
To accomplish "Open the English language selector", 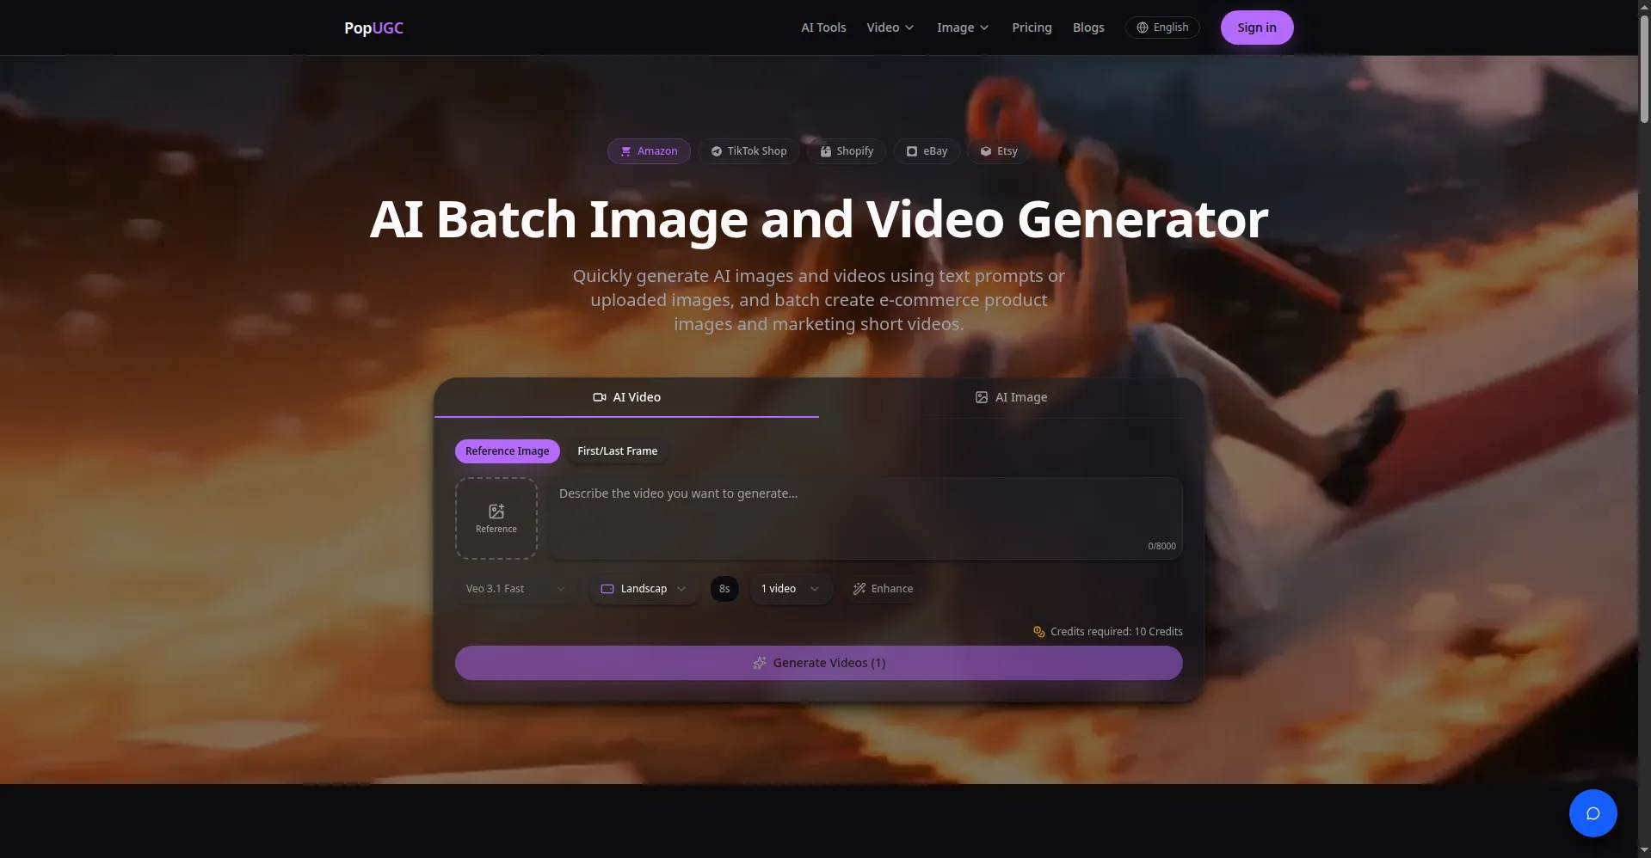I will point(1162,28).
